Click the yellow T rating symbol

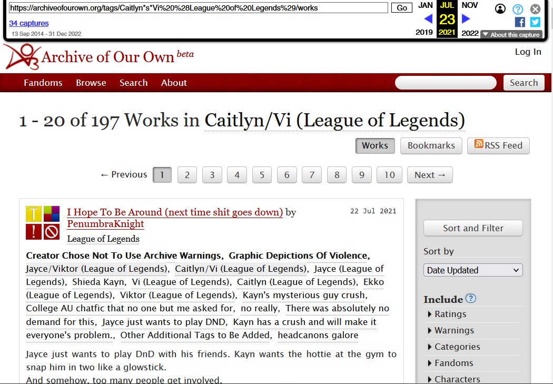coord(34,214)
